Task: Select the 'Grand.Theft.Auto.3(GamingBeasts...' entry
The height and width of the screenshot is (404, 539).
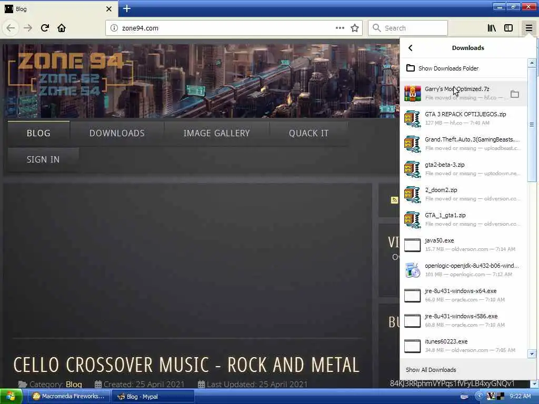Action: 463,144
